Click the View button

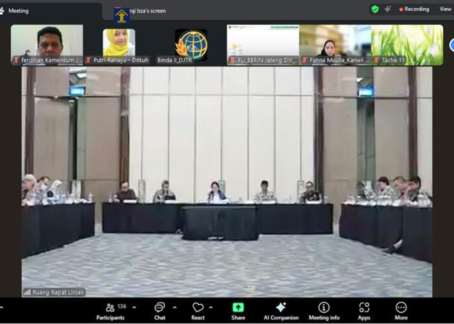click(445, 9)
